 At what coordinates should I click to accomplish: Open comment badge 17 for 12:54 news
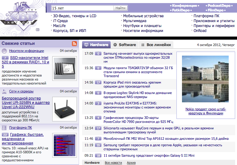click(x=98, y=128)
